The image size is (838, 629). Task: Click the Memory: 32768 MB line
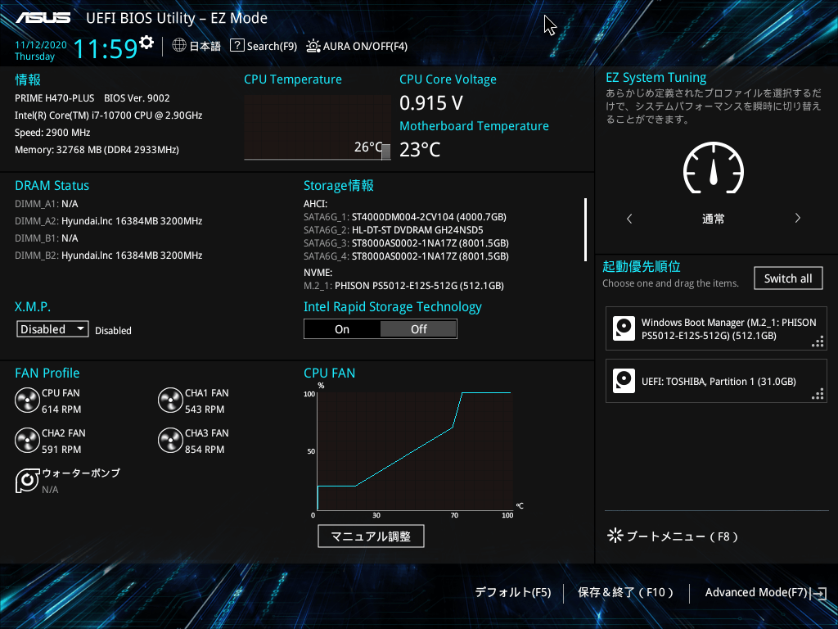[97, 150]
